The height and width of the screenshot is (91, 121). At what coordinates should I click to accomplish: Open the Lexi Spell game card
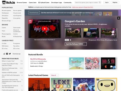tap(62, 84)
